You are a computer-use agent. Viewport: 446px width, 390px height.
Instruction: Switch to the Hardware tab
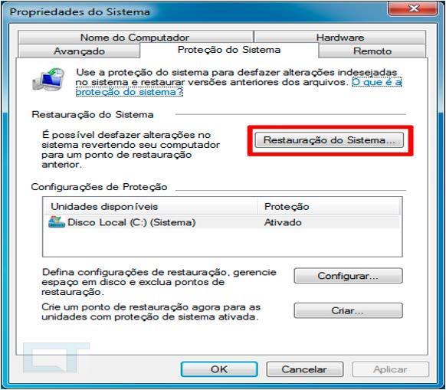340,38
